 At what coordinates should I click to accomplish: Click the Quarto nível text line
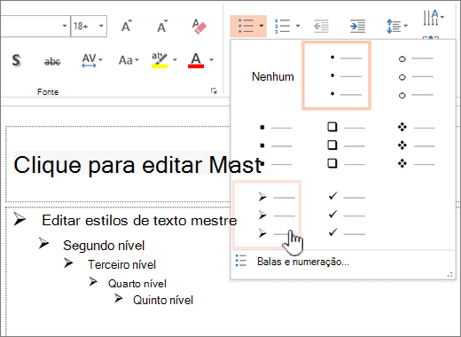[137, 284]
